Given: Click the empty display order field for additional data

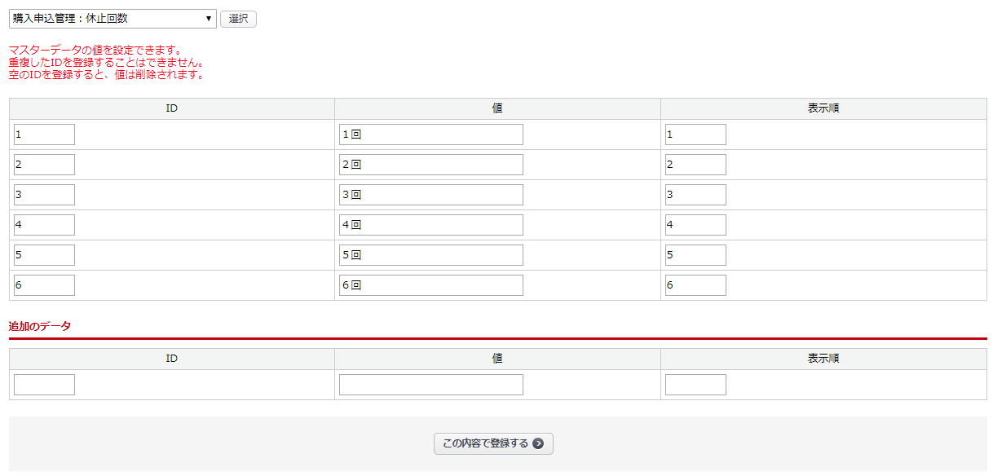Looking at the screenshot, I should click(695, 385).
